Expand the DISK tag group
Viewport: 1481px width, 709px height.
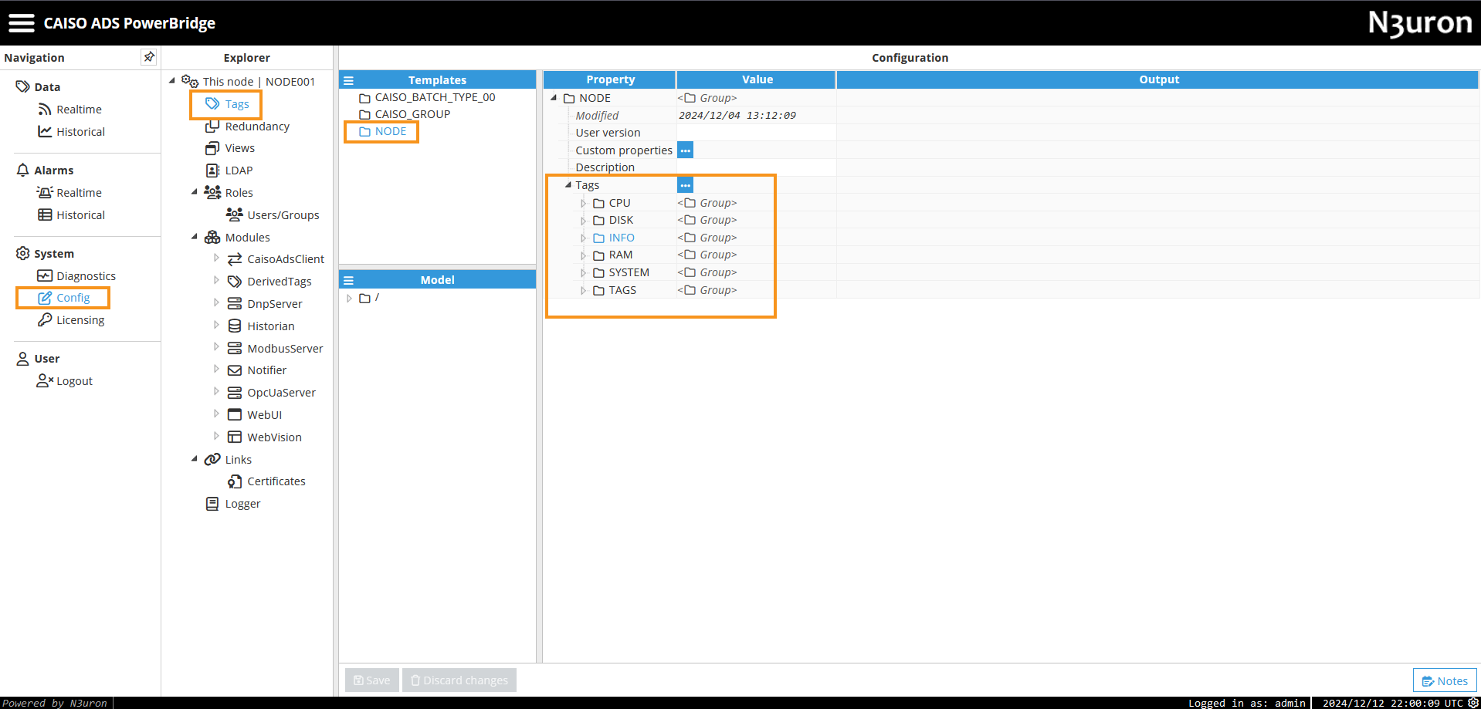click(583, 221)
